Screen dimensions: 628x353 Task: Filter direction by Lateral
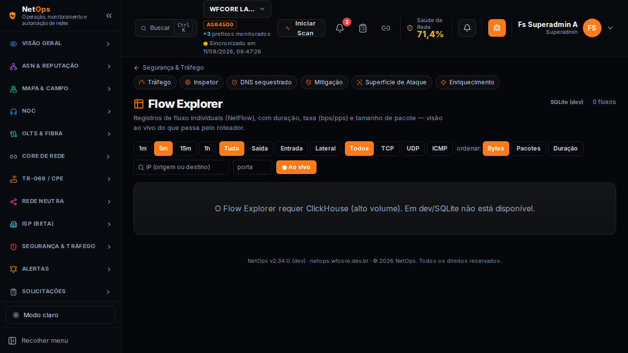(x=325, y=149)
